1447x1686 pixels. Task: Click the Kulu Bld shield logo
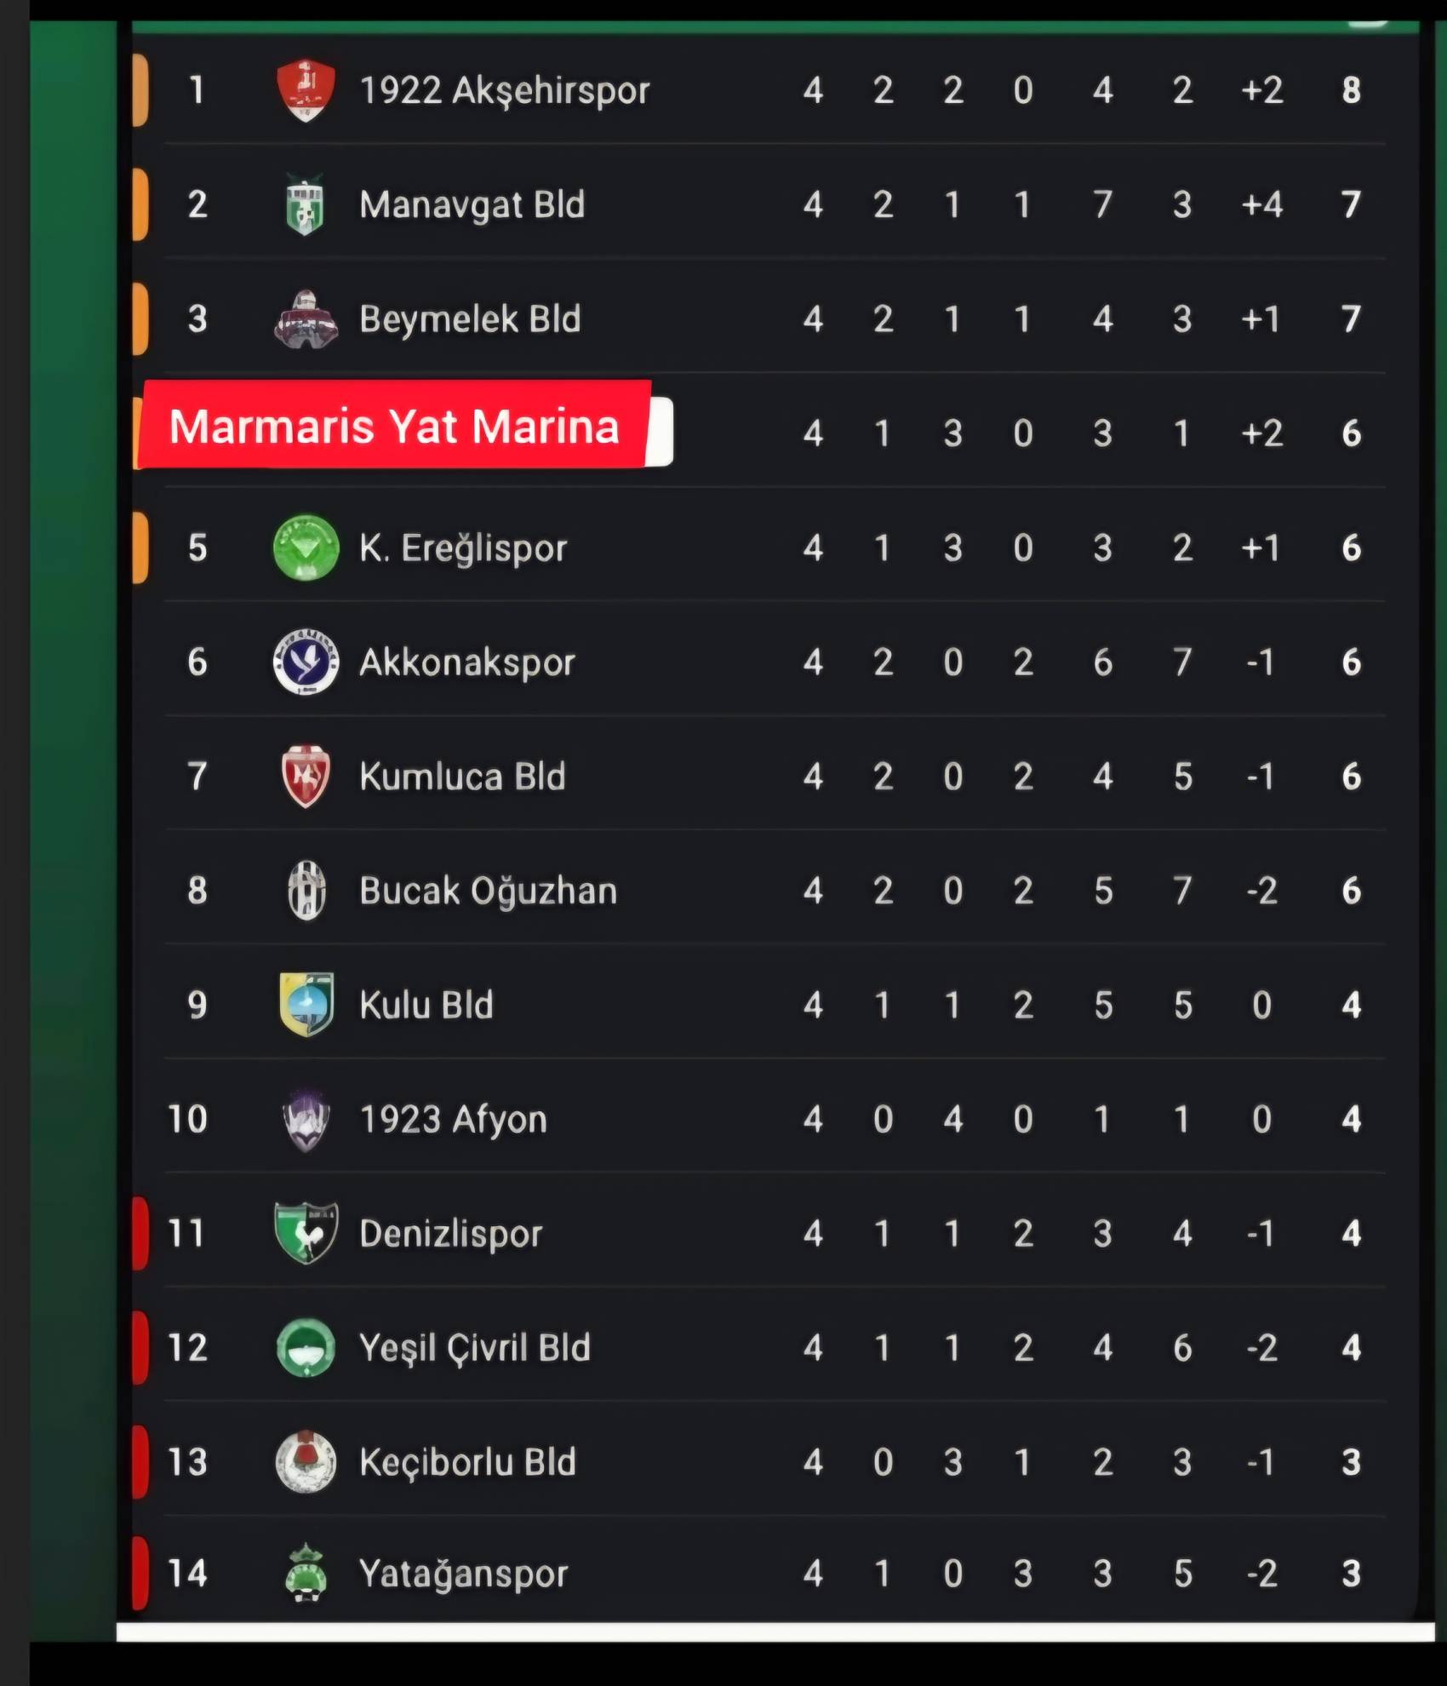(306, 1005)
